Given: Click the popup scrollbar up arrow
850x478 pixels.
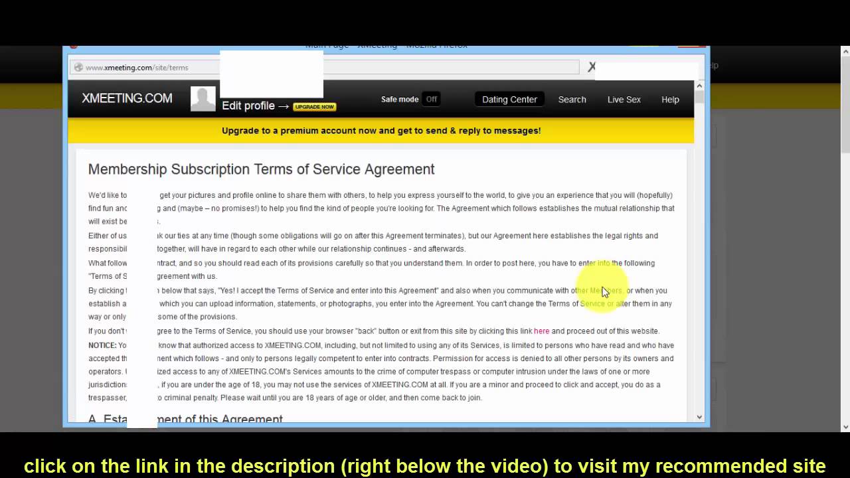Looking at the screenshot, I should [x=699, y=86].
